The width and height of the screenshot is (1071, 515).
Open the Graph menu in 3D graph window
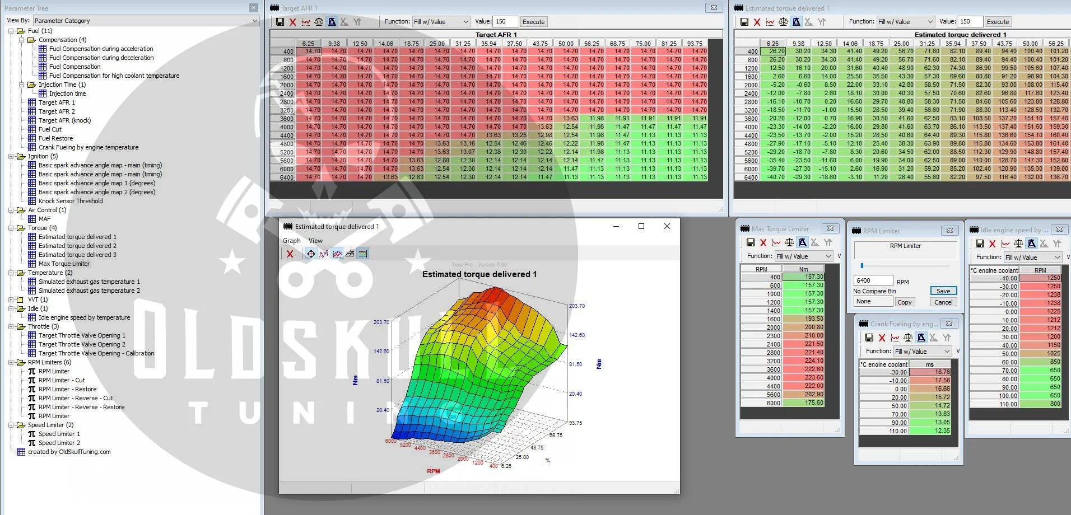click(291, 241)
